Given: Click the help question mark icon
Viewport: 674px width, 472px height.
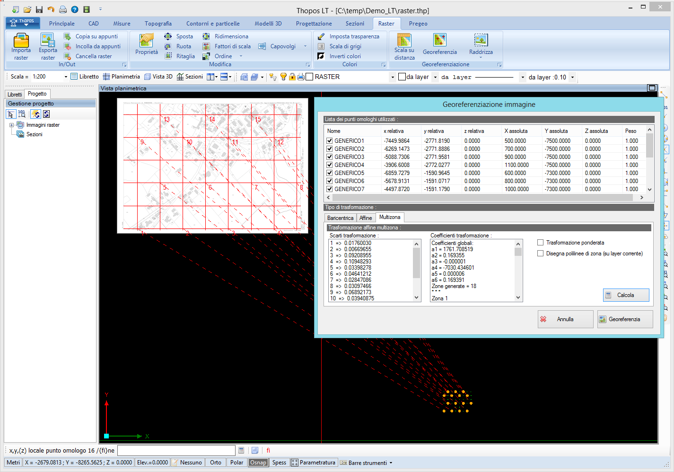Looking at the screenshot, I should [75, 9].
